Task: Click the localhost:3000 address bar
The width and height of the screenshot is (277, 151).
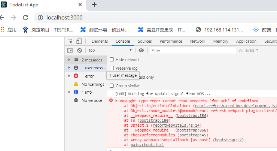Action: click(155, 18)
